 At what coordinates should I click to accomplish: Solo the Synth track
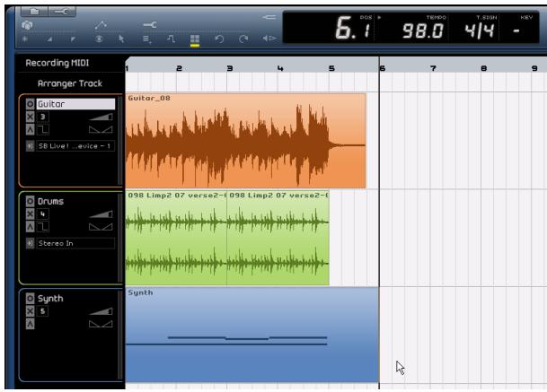tap(30, 324)
